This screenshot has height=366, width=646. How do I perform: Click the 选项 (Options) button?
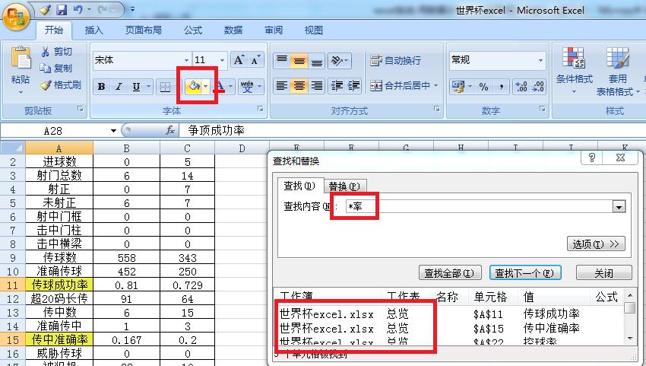click(596, 244)
